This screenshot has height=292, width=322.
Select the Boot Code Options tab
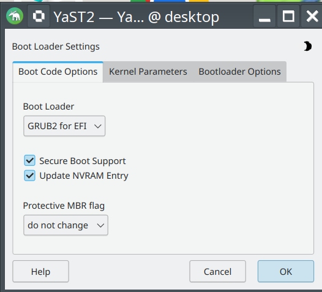click(x=58, y=72)
